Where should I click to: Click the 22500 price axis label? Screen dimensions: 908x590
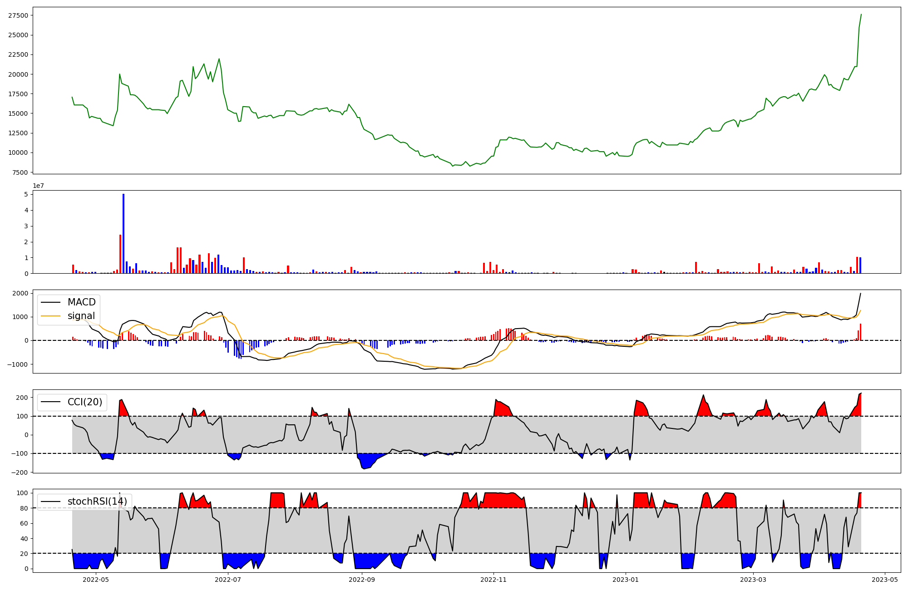18,54
